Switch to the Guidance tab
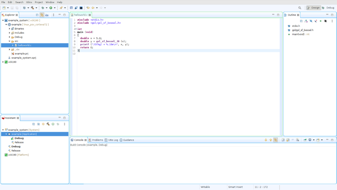 pos(127,140)
